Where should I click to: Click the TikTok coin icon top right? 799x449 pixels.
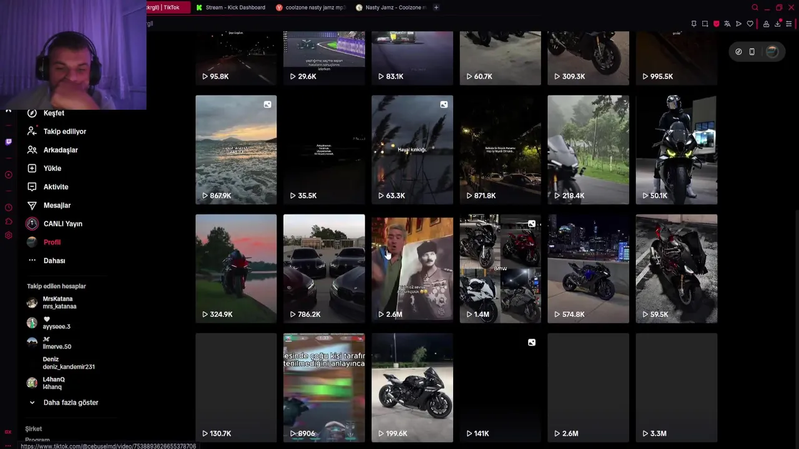coord(738,52)
